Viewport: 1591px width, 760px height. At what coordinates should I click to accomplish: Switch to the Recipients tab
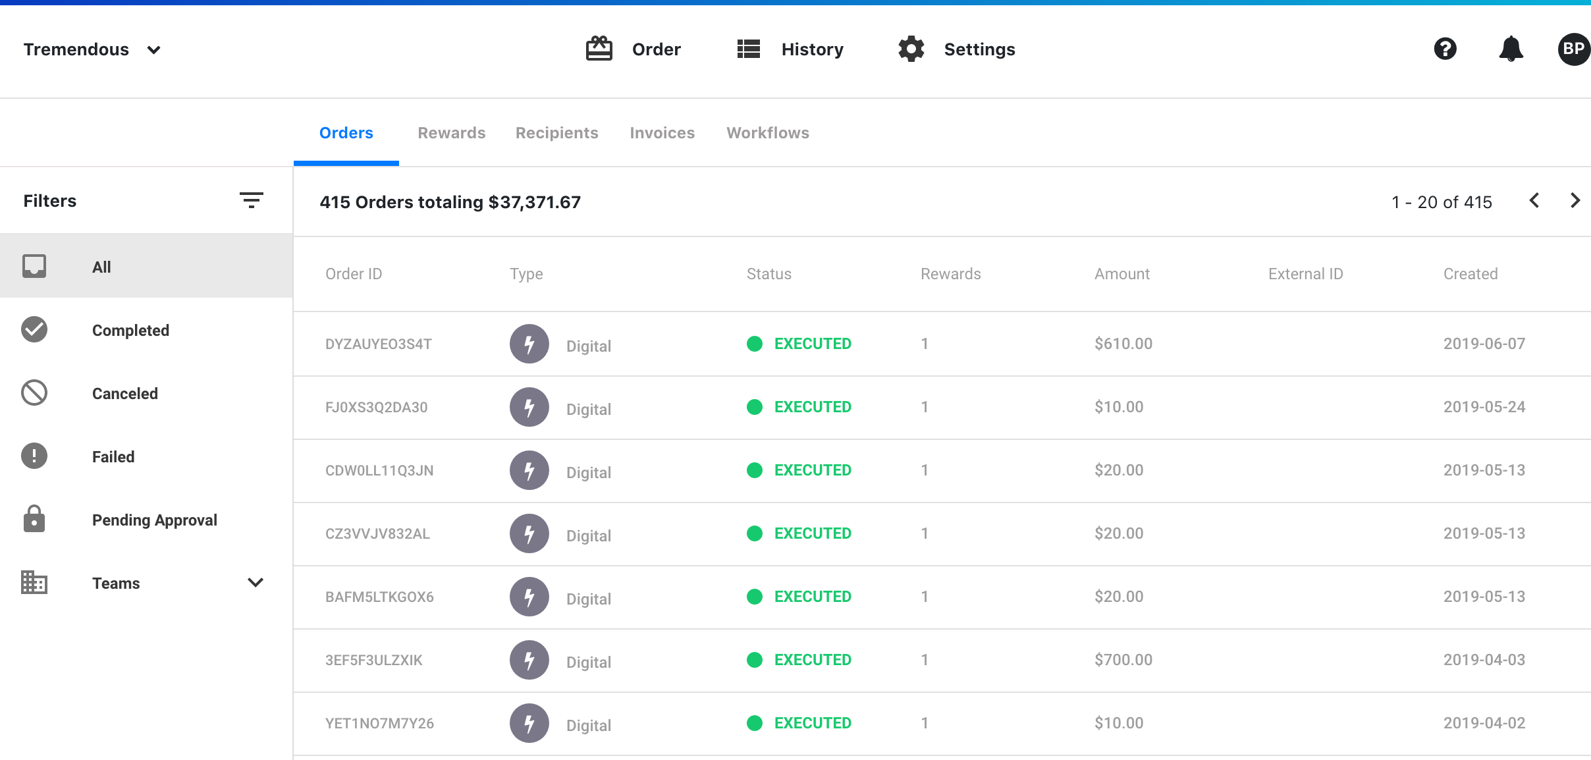point(557,133)
